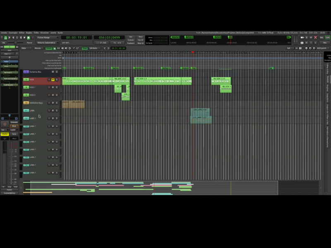Select the R_VOX 1.3 audio region
Image resolution: width=331 pixels, height=248 pixels.
[x=157, y=81]
